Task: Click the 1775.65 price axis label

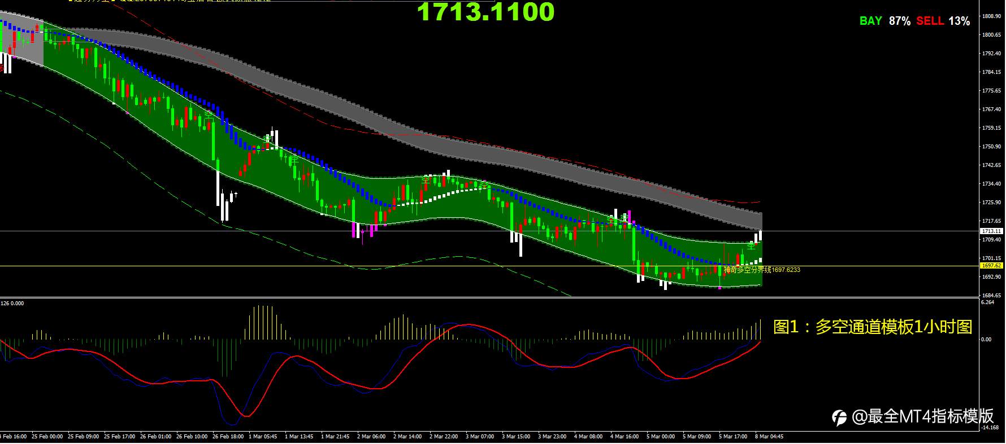Action: (992, 91)
